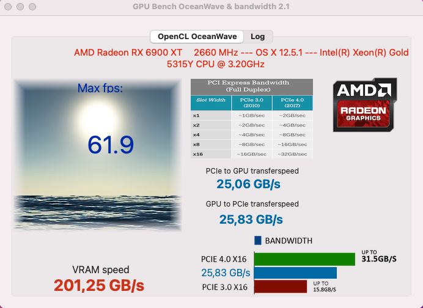Screen dimensions: 423x308
Task: Click the blue 25,83 GB/s bandwidth bar
Action: click(295, 273)
